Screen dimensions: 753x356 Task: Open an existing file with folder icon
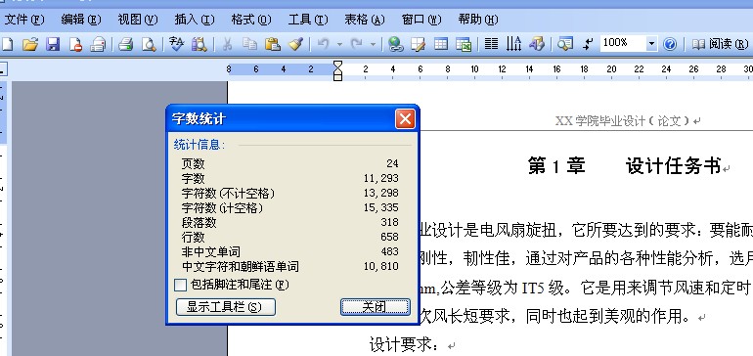click(x=29, y=45)
